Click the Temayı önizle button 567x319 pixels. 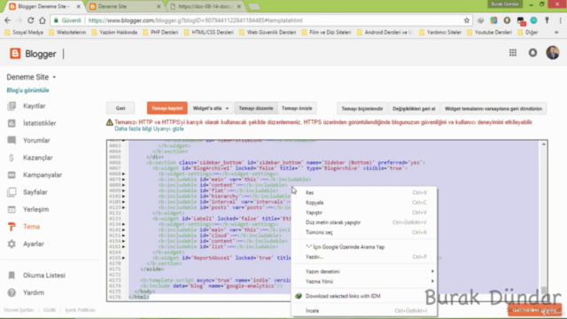click(297, 108)
